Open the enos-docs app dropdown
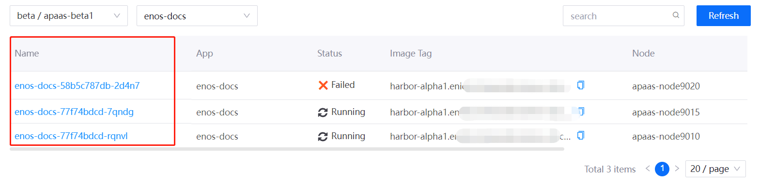The height and width of the screenshot is (185, 760). (197, 16)
